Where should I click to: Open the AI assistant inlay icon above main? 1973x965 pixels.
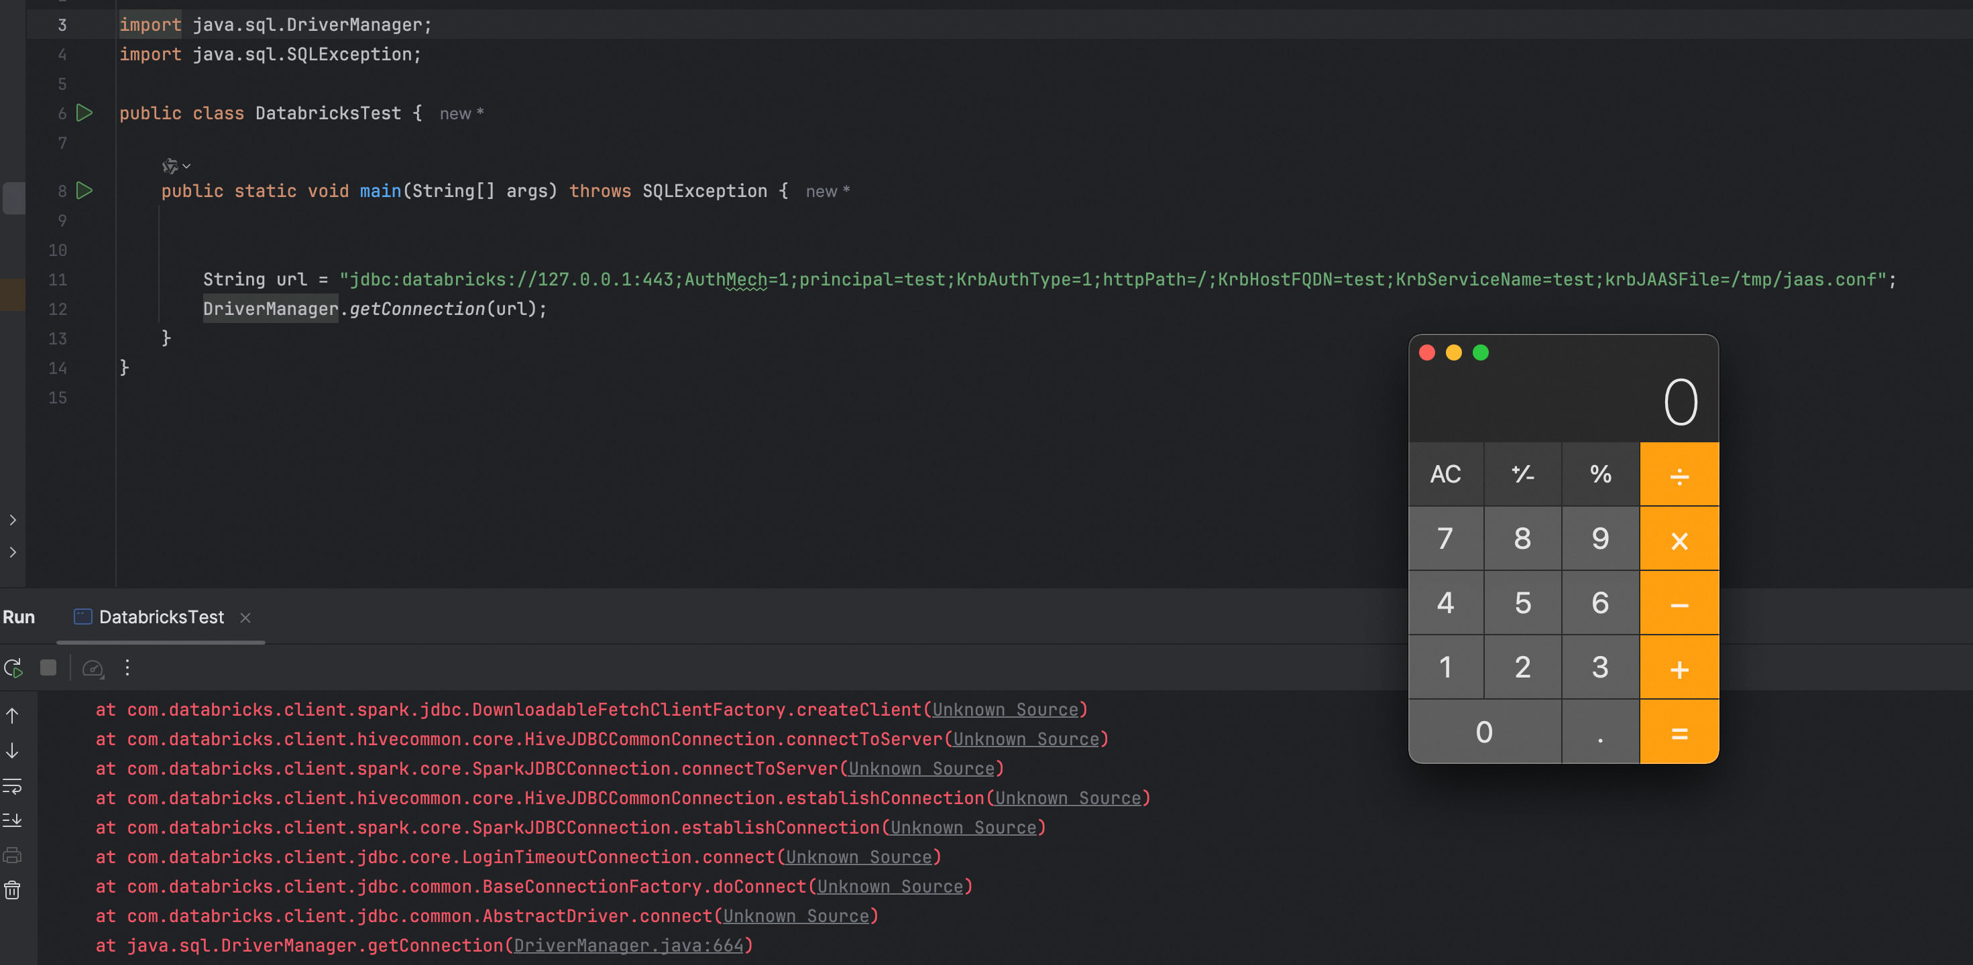176,166
